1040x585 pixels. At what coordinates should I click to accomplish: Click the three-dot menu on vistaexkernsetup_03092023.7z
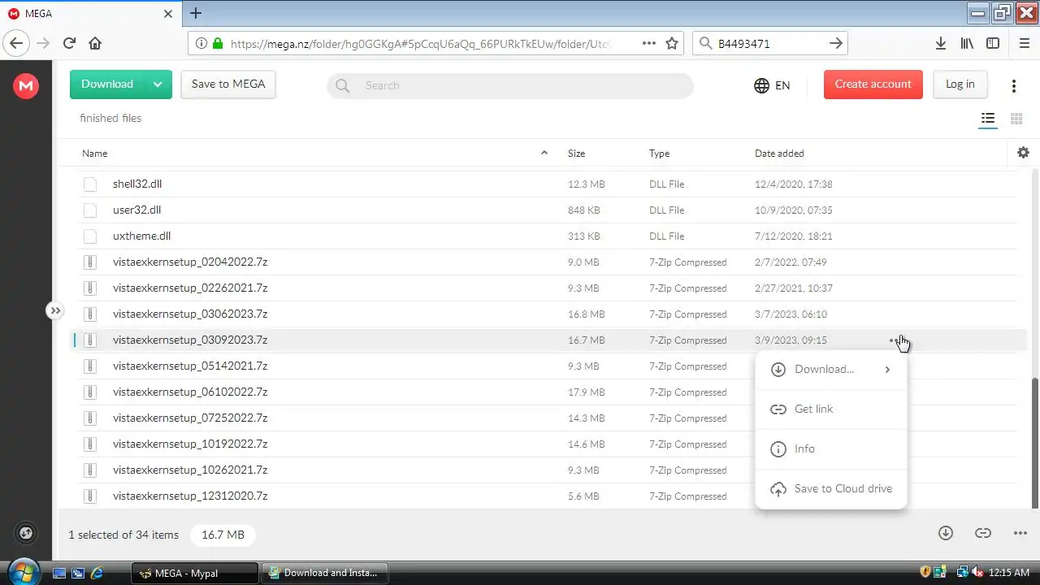click(x=895, y=340)
